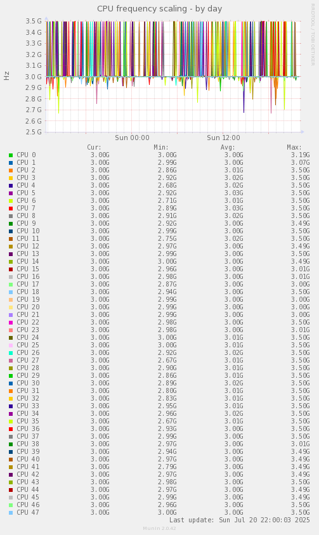Viewport: 319px width, 535px height.
Task: Pick the yellow-green swatch for CPU 35
Action: [11, 422]
